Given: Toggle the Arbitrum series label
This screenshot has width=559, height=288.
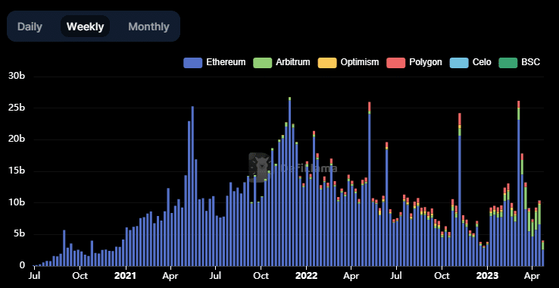Looking at the screenshot, I should click(292, 62).
